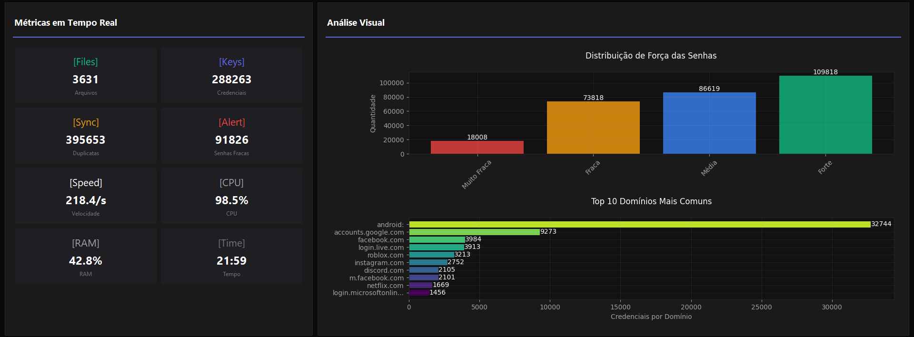Click the Quantidade y-axis title
This screenshot has width=914, height=337.
373,113
